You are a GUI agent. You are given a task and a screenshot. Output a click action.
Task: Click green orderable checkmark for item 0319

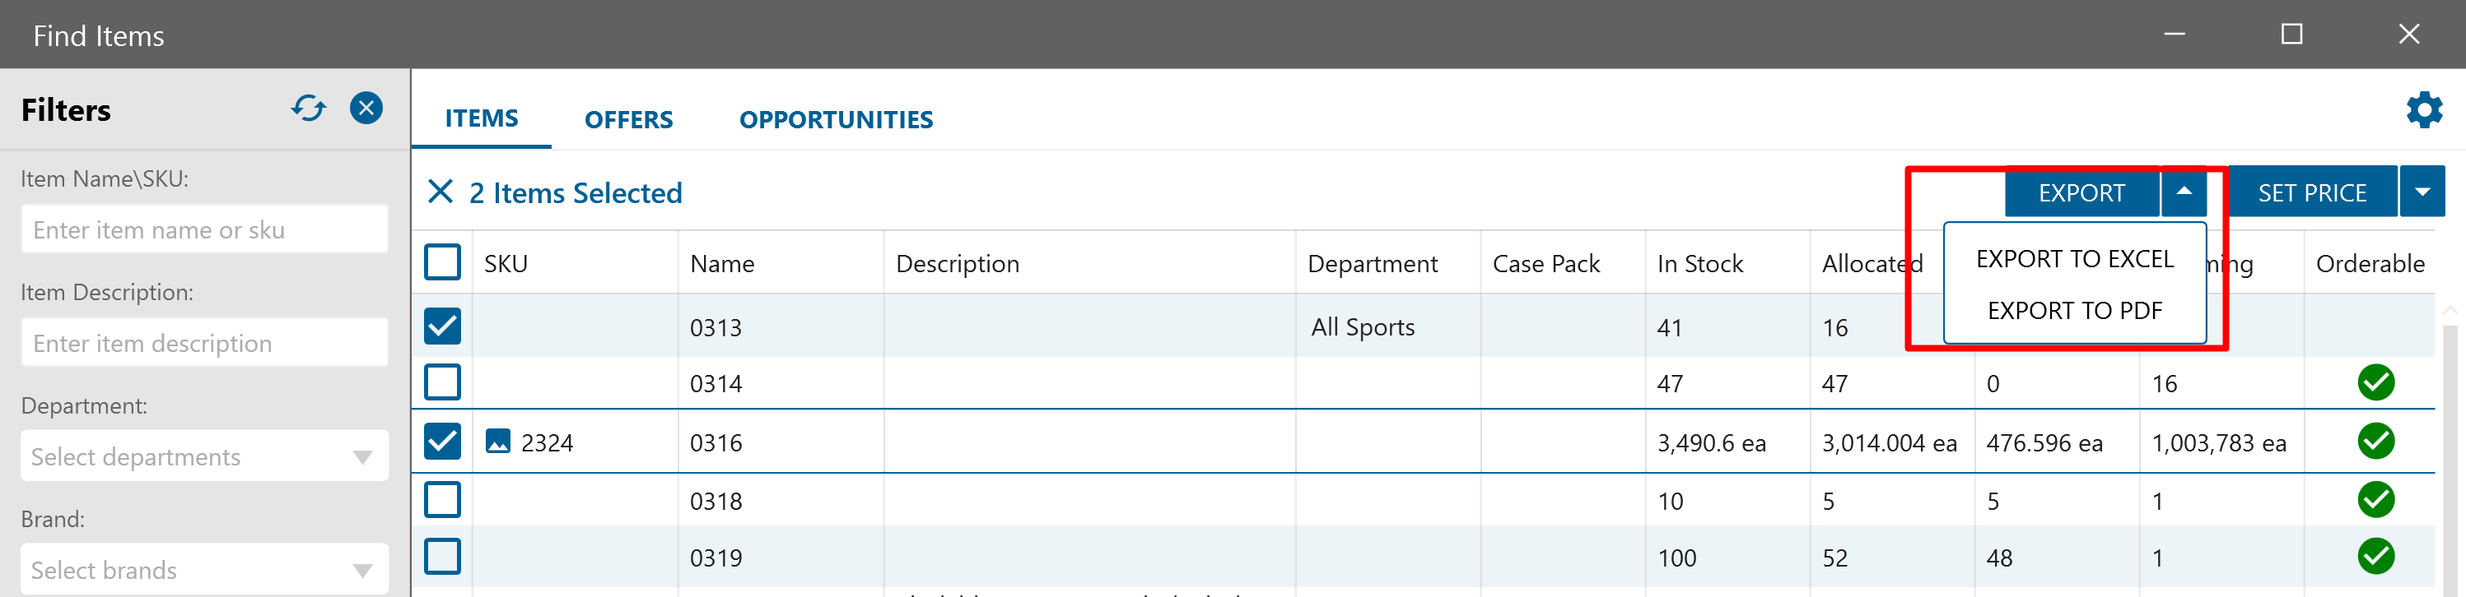point(2375,557)
